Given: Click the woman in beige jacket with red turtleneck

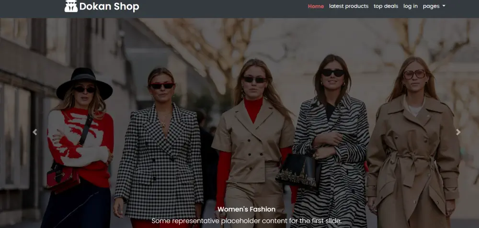Looking at the screenshot, I should point(253,143).
